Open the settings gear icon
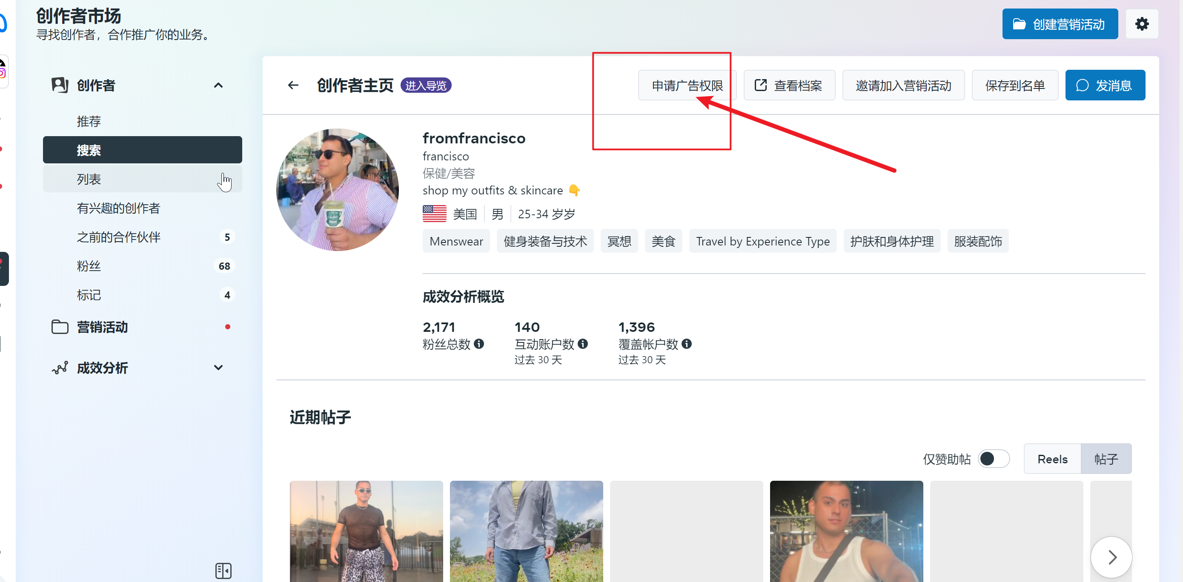This screenshot has height=582, width=1183. (1142, 24)
